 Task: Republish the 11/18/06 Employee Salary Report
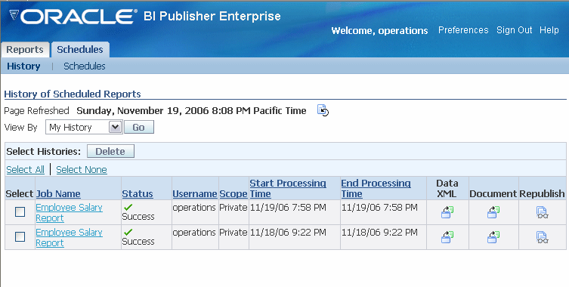point(542,237)
